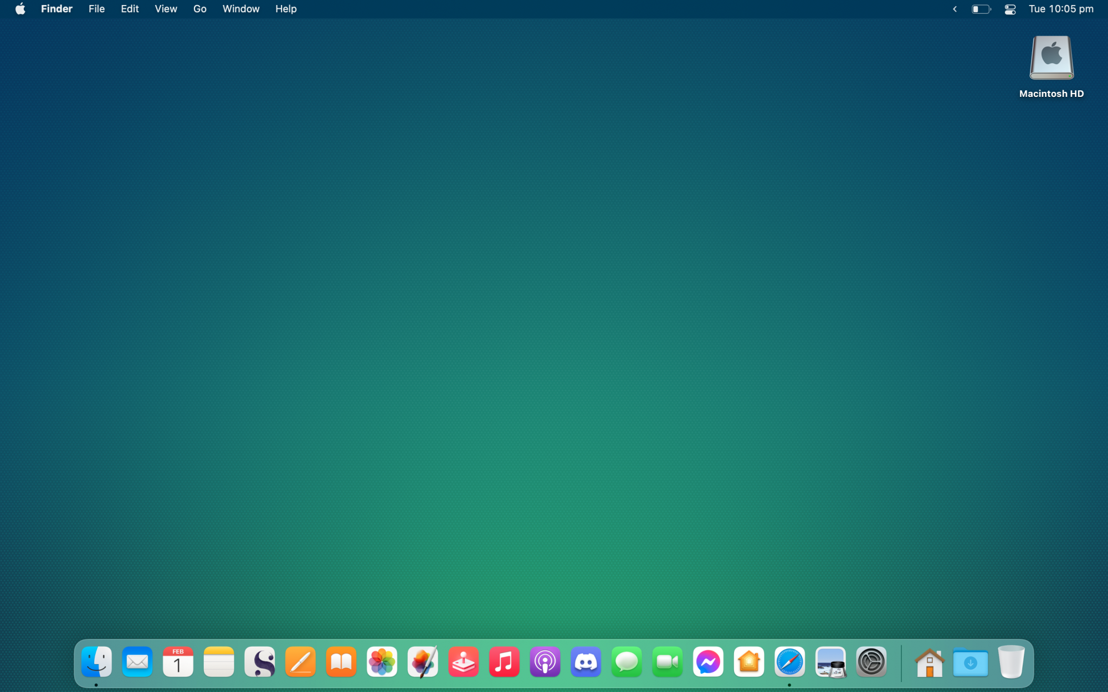Select the Macintosh HD desktop drive
Image resolution: width=1108 pixels, height=692 pixels.
click(x=1051, y=59)
